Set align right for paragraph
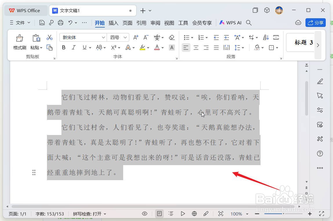Image resolution: width=333 pixels, height=221 pixels. [x=206, y=48]
